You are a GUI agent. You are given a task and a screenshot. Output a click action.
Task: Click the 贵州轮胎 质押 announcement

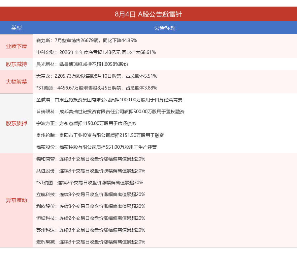click(100, 135)
